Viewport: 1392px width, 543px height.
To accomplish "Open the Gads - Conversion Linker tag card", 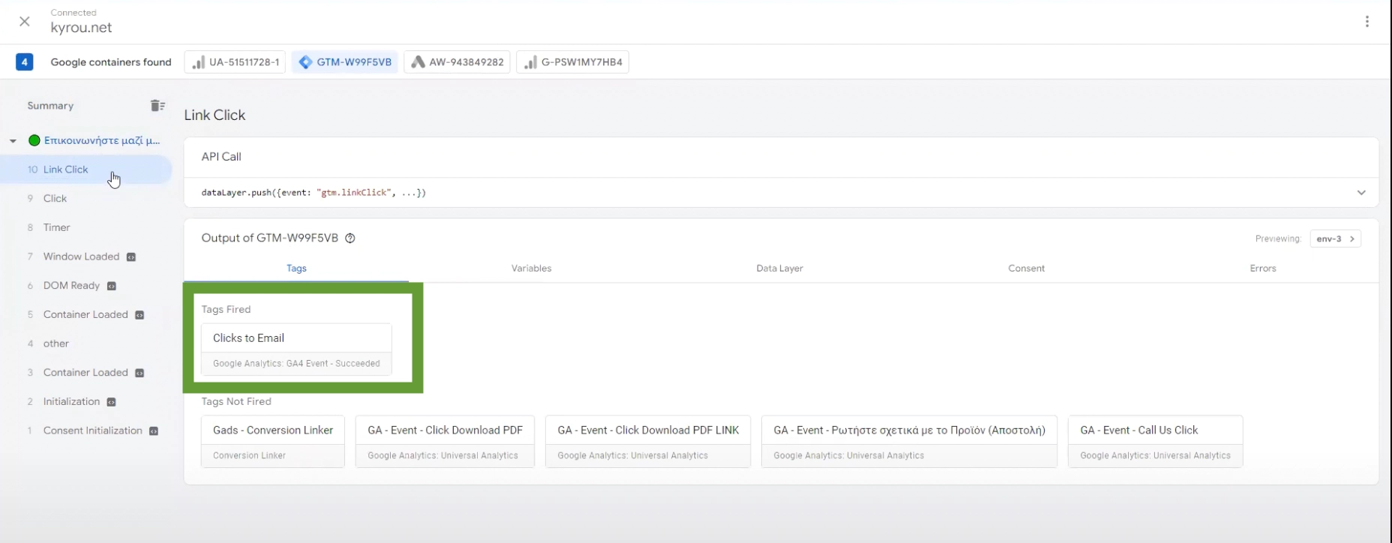I will [273, 442].
